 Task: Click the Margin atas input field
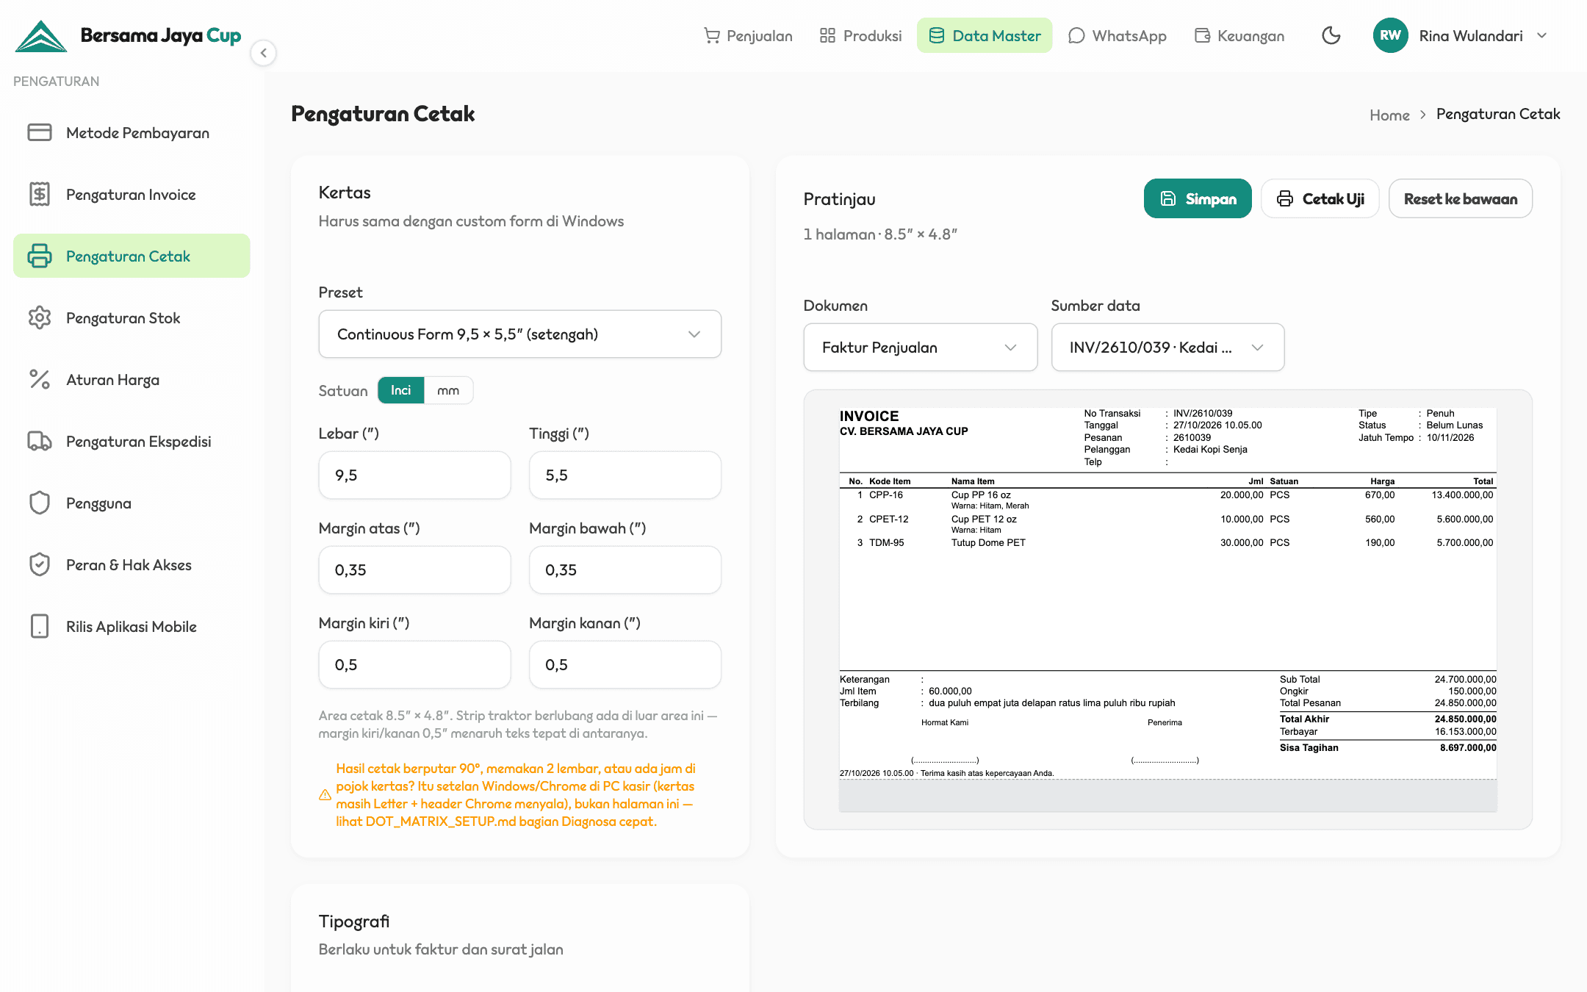(415, 570)
